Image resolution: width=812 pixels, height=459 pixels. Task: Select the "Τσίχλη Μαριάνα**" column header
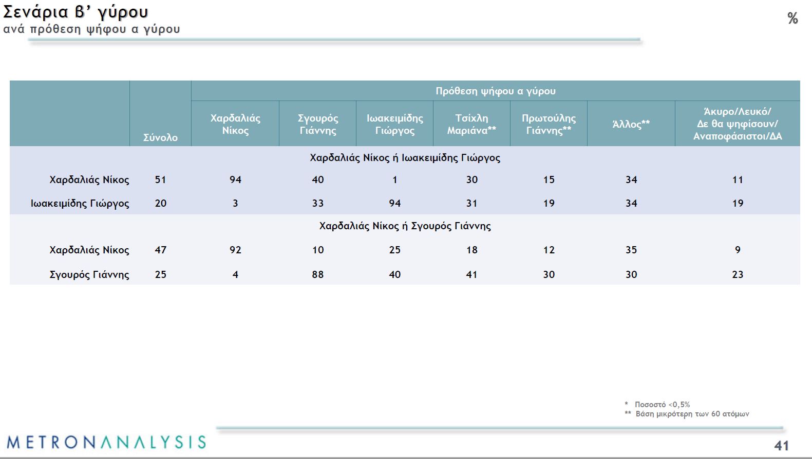(x=471, y=124)
